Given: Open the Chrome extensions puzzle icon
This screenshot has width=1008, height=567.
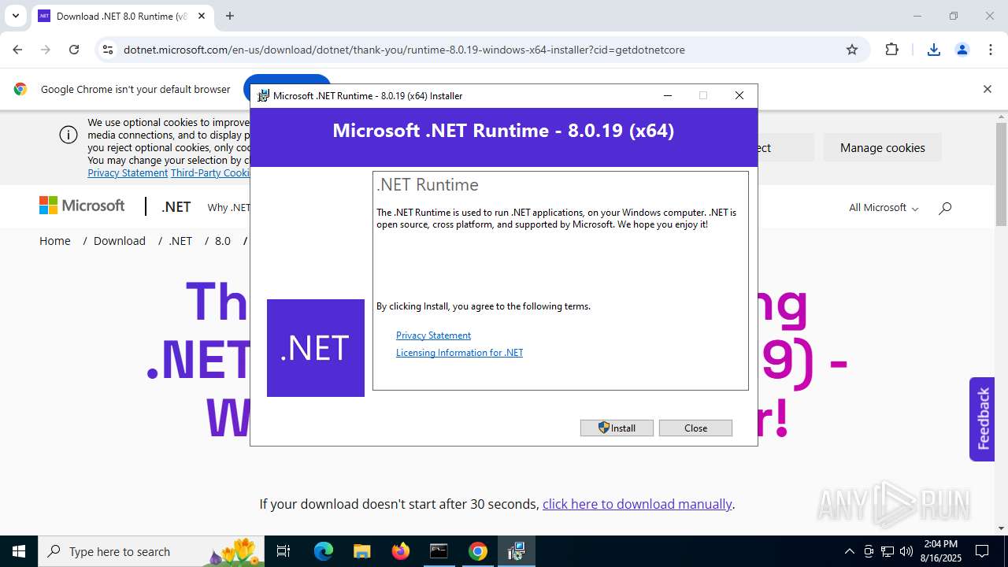Looking at the screenshot, I should coord(891,50).
